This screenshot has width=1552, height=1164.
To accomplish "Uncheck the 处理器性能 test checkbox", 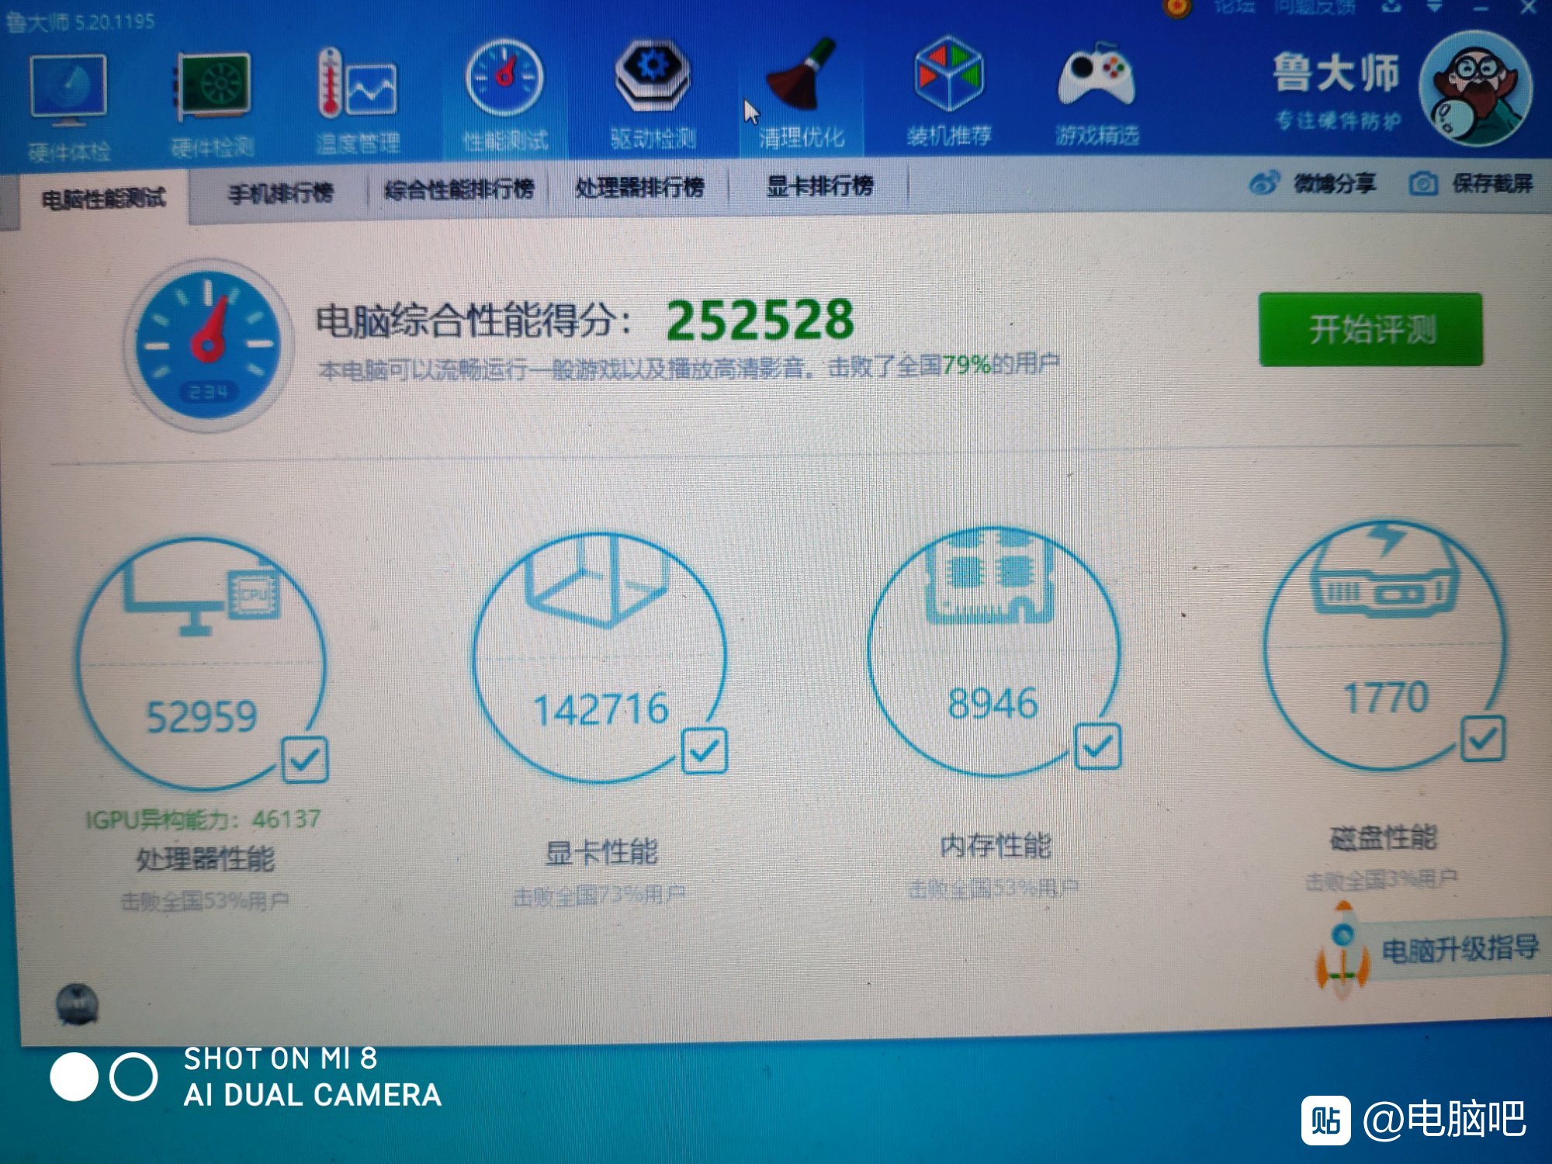I will tap(305, 760).
